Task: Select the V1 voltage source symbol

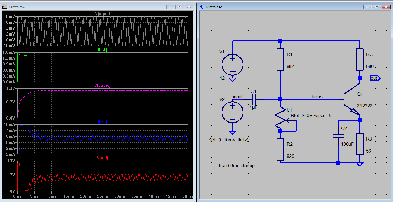Action: click(x=233, y=65)
